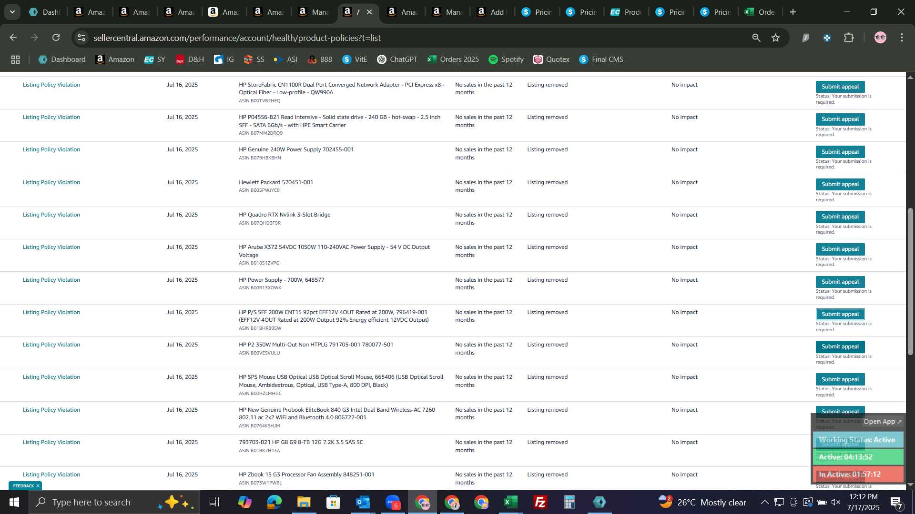The width and height of the screenshot is (915, 514).
Task: Open a new browser tab
Action: pos(793,12)
